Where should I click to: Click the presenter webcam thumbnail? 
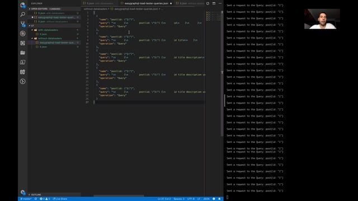[322, 19]
